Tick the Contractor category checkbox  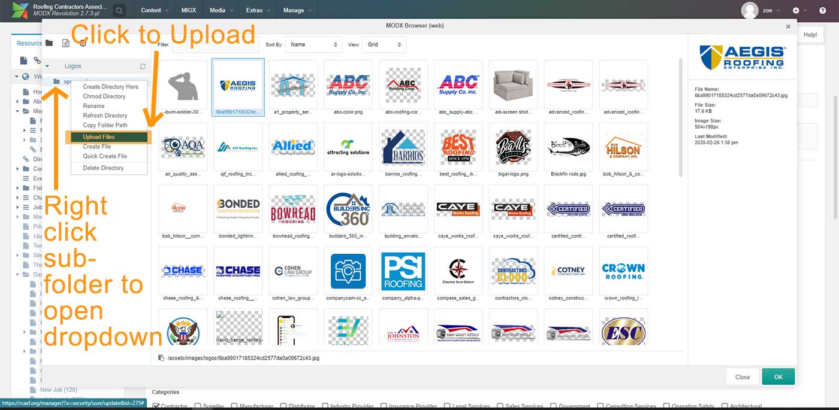coord(156,406)
